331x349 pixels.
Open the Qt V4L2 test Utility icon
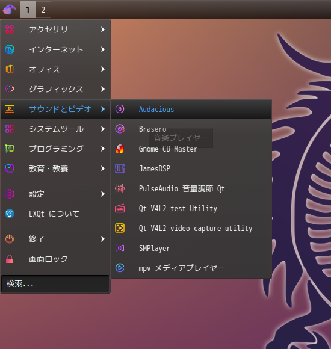pyautogui.click(x=120, y=208)
